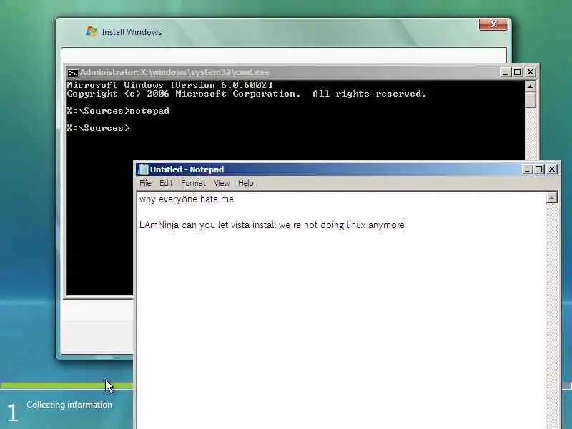Click the Notepad title bar icon
This screenshot has width=572, height=429.
pyautogui.click(x=144, y=169)
